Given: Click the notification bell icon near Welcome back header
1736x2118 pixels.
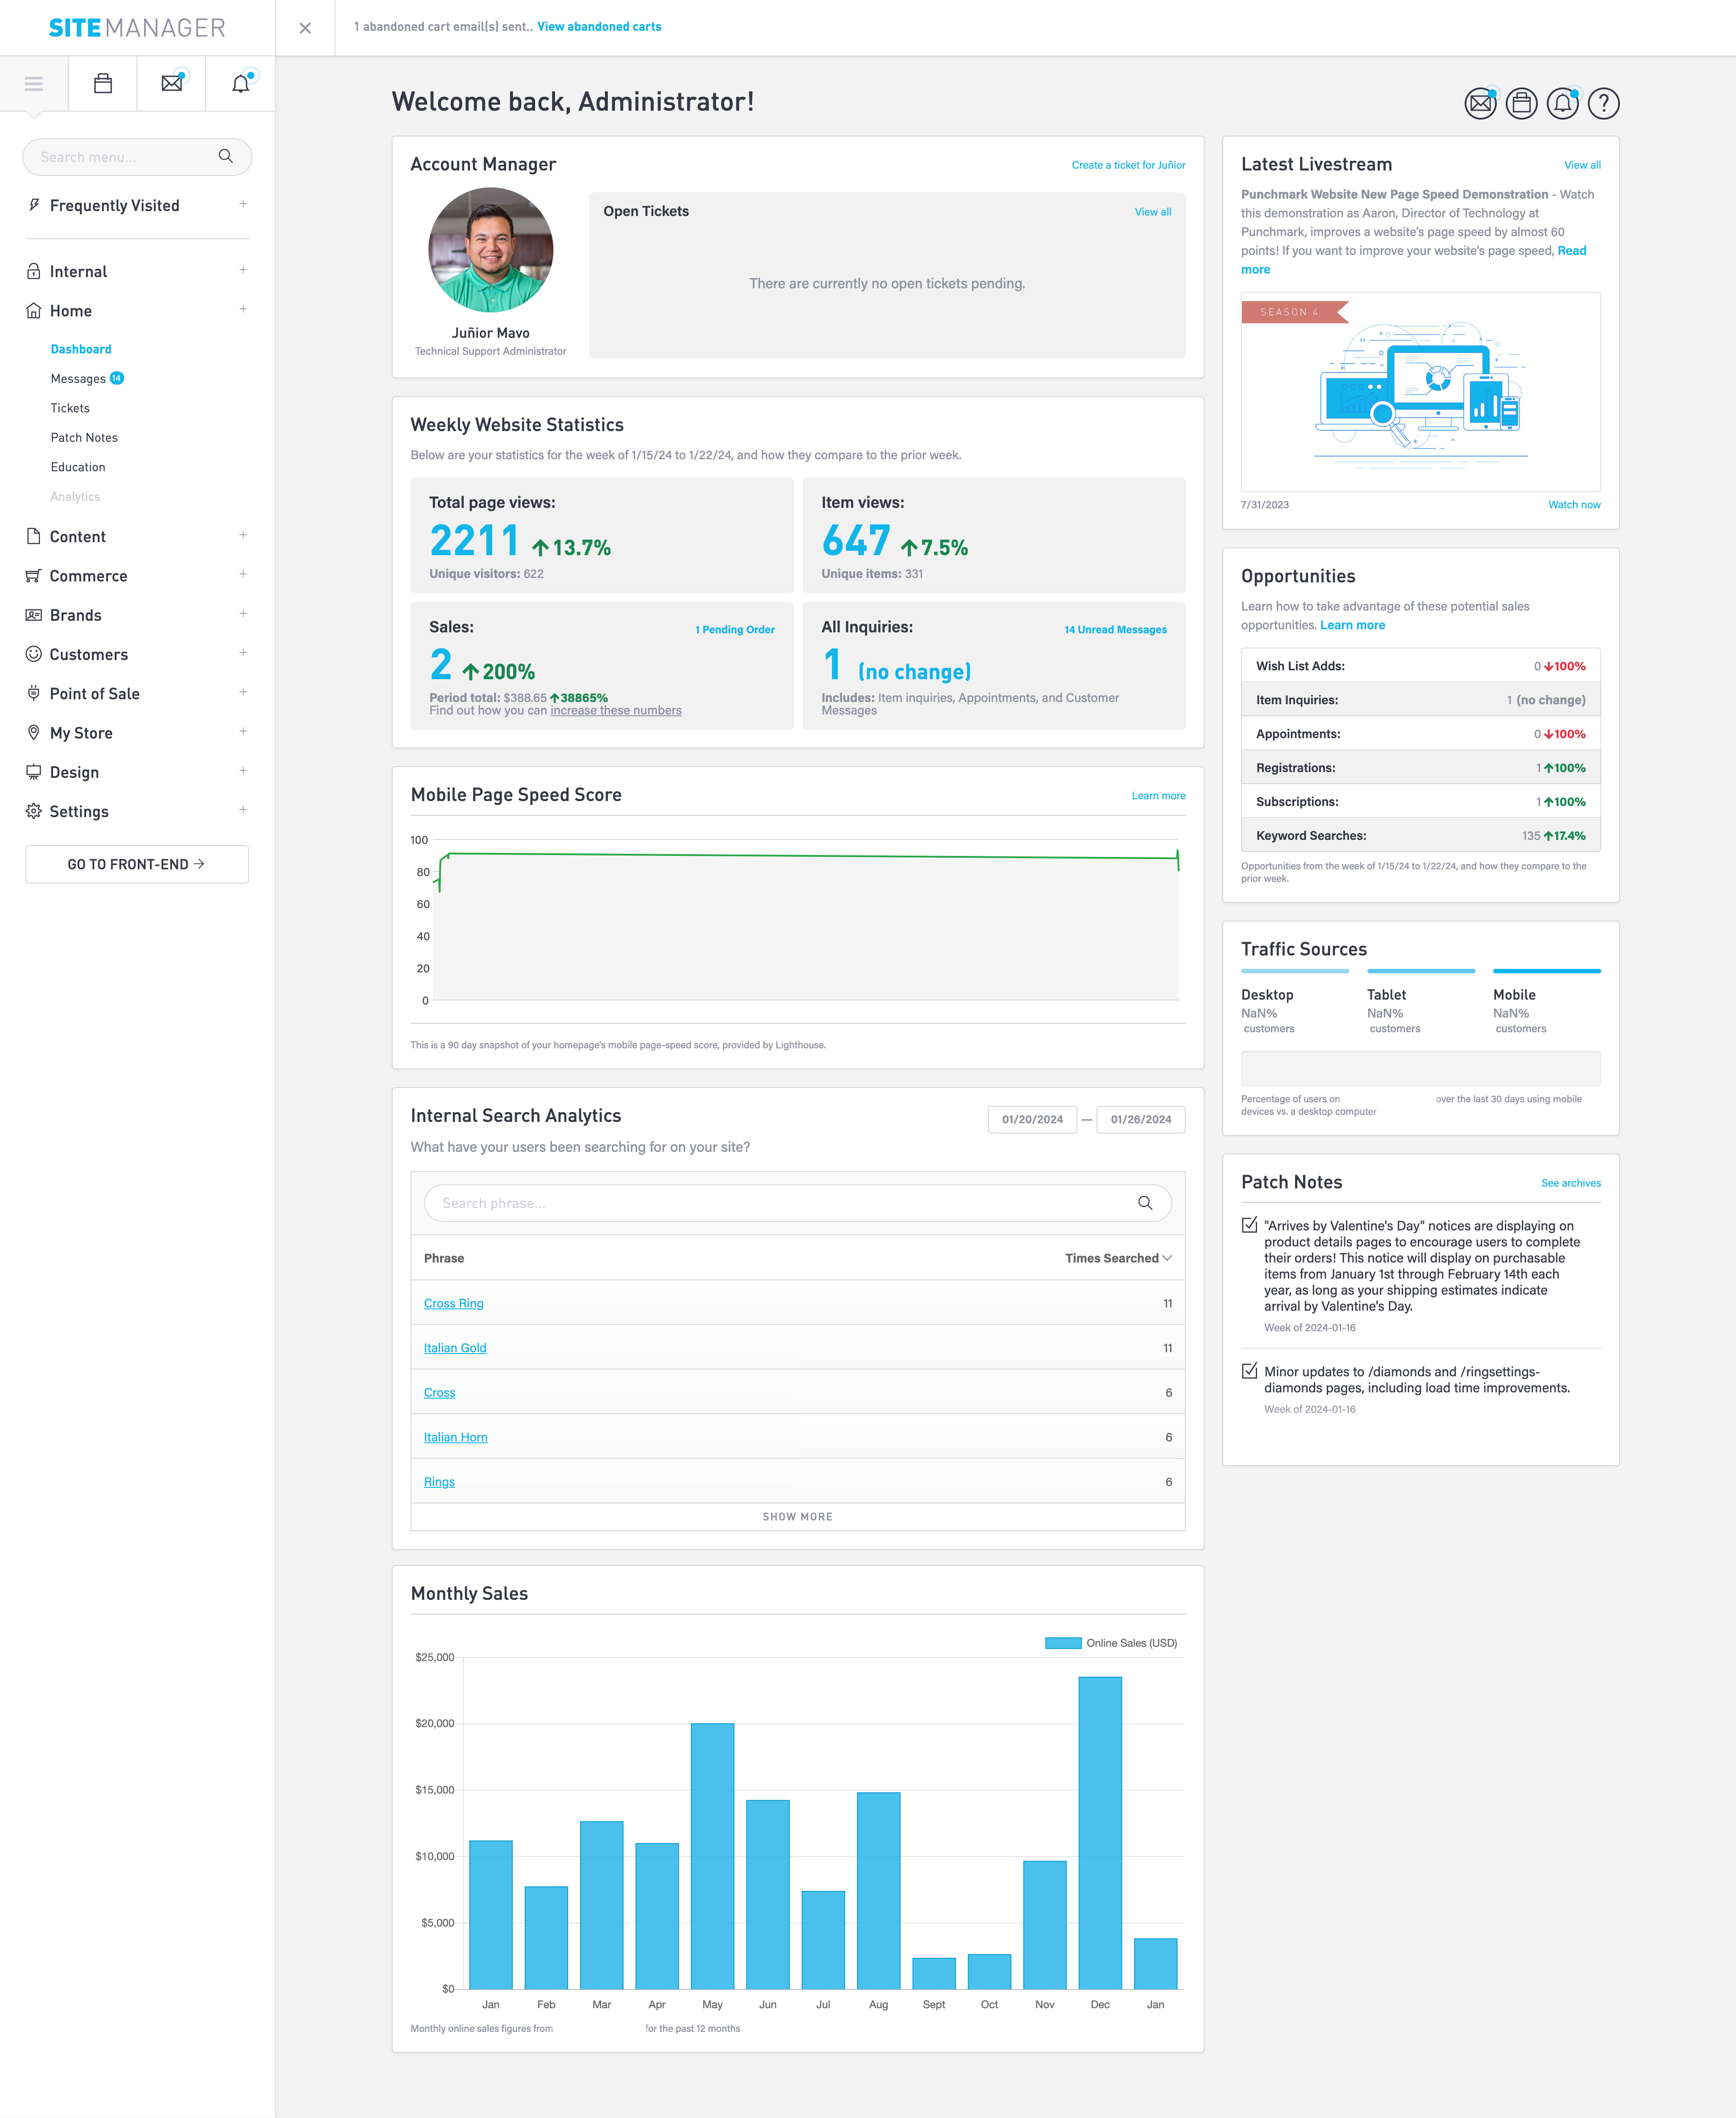Looking at the screenshot, I should point(1563,104).
